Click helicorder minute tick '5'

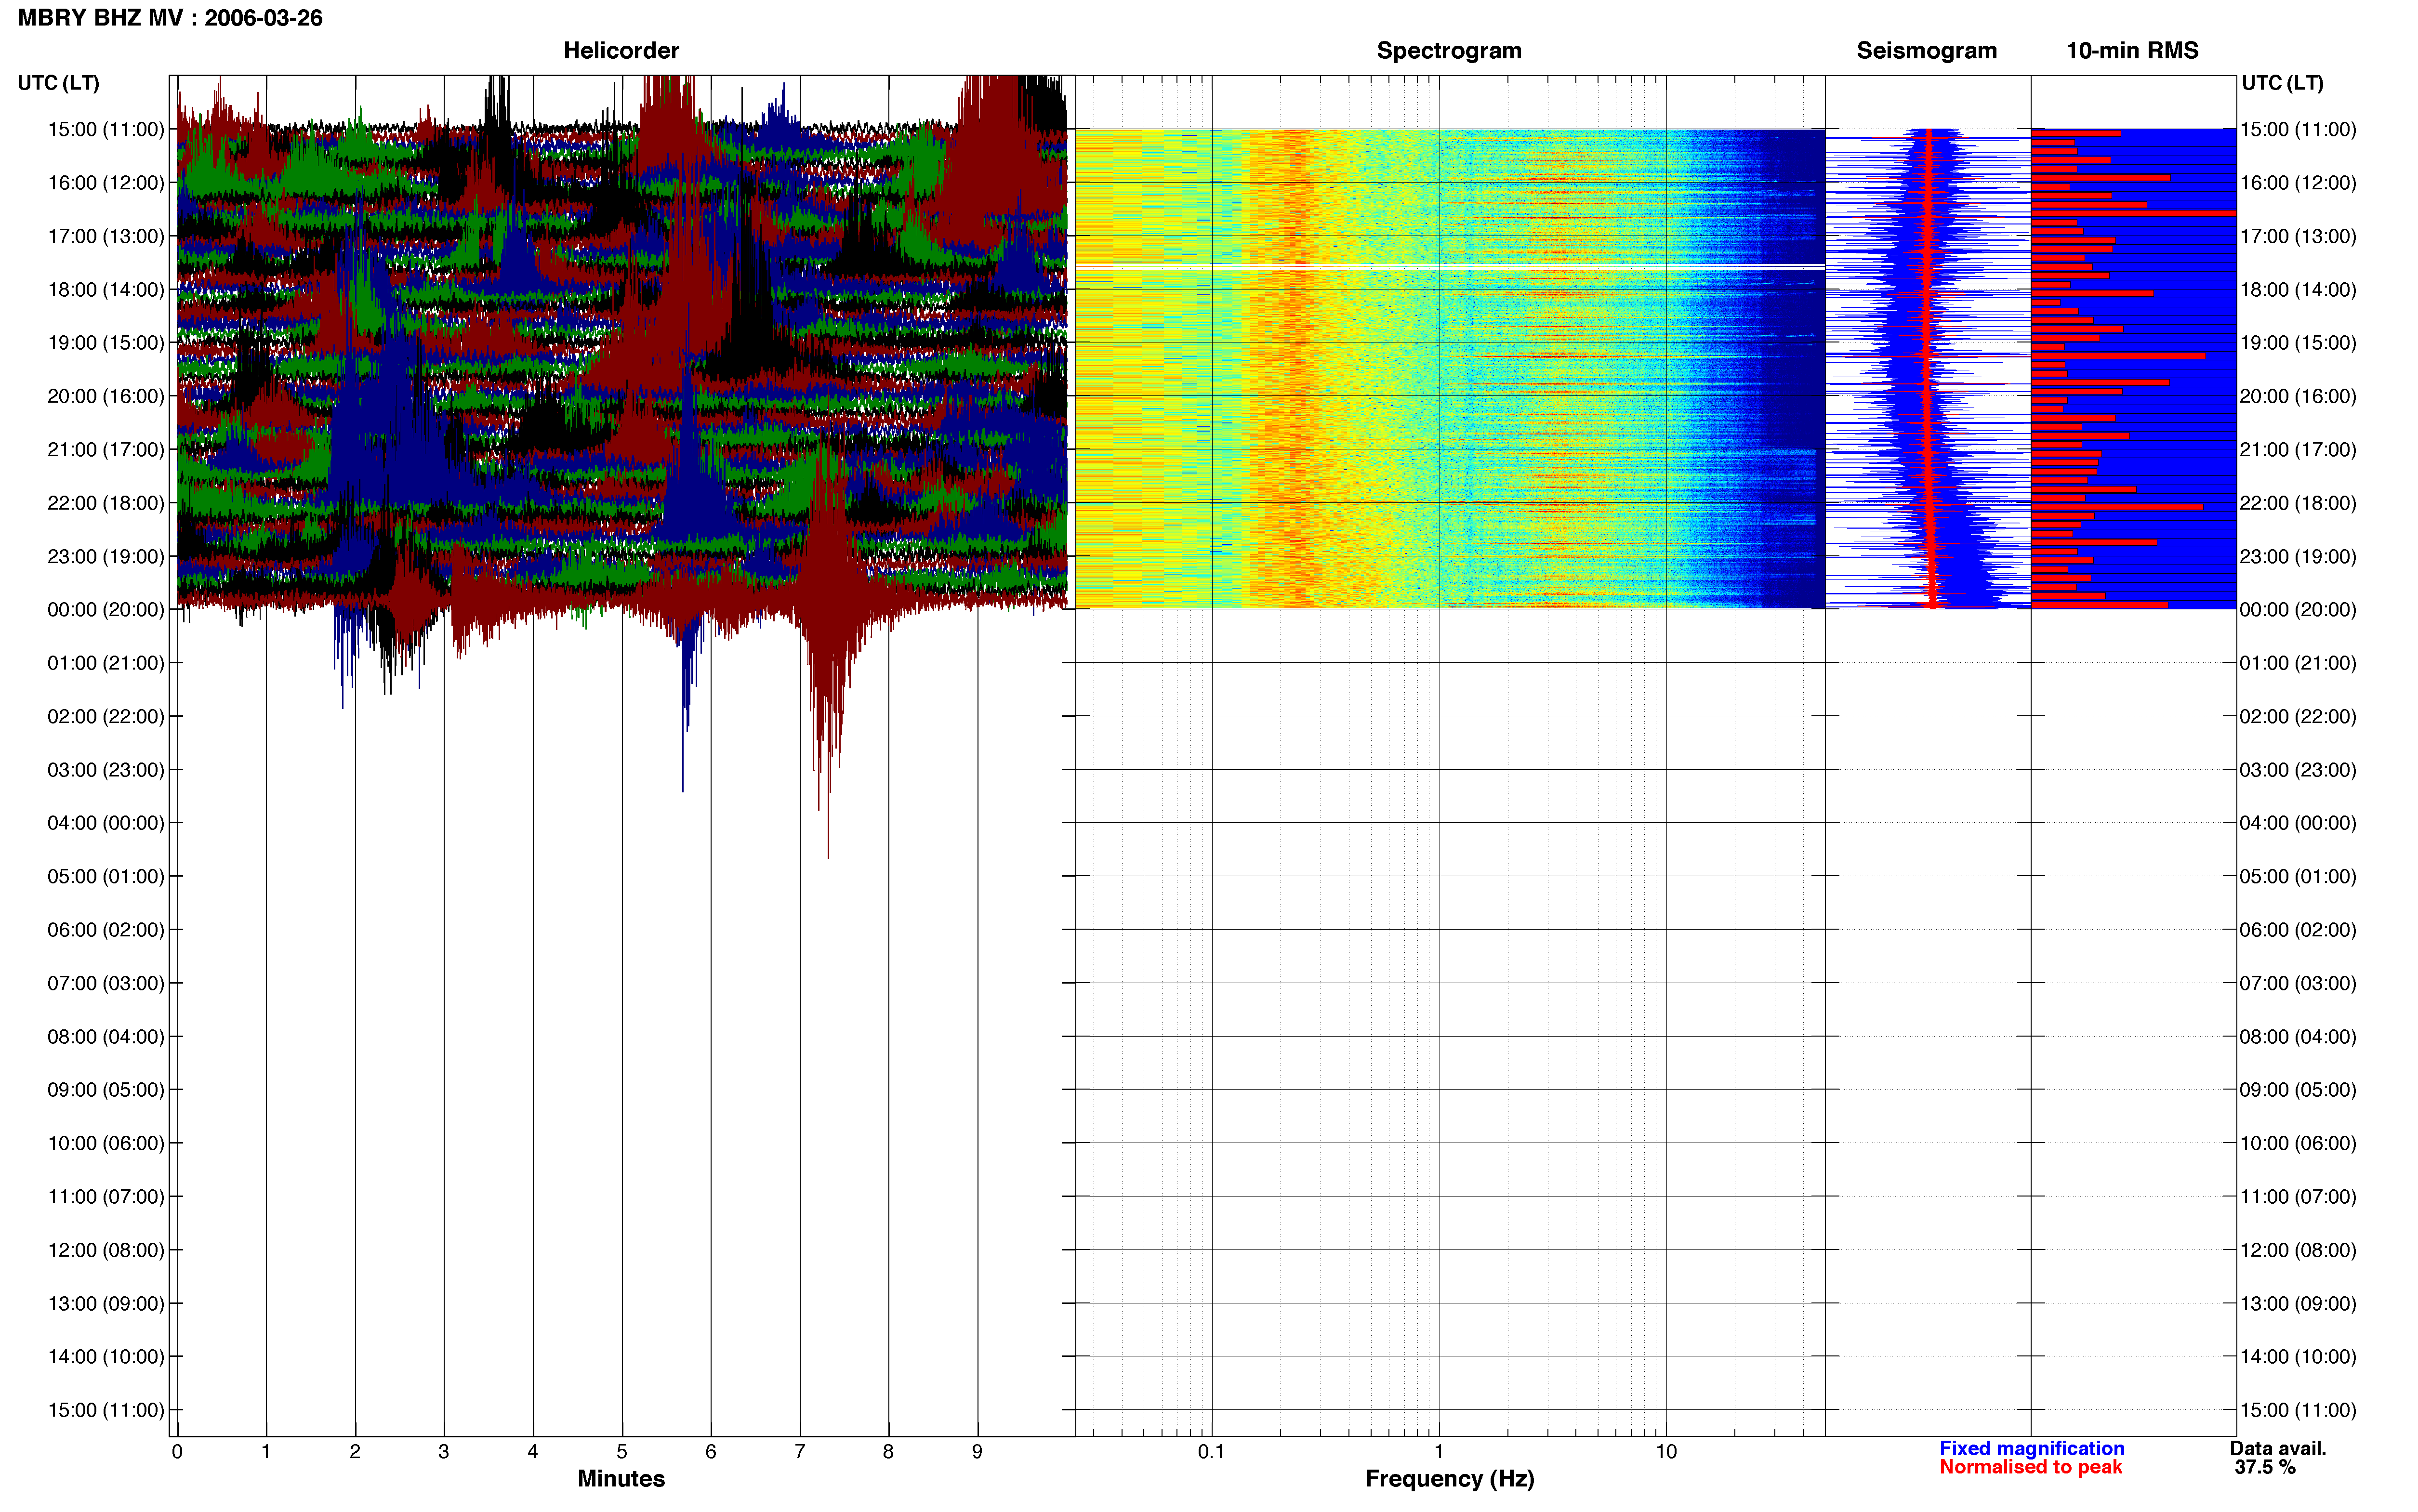coord(622,1452)
